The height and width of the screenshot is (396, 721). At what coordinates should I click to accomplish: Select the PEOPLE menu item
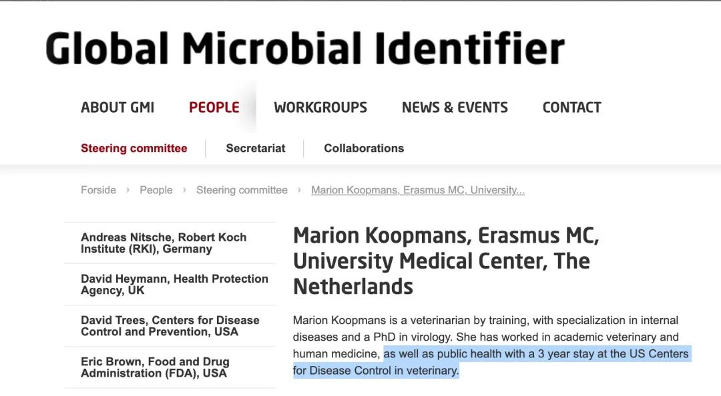click(214, 107)
